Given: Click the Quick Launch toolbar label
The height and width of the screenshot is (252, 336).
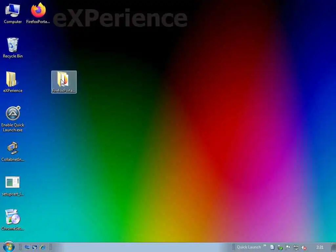Looking at the screenshot, I should (x=249, y=247).
